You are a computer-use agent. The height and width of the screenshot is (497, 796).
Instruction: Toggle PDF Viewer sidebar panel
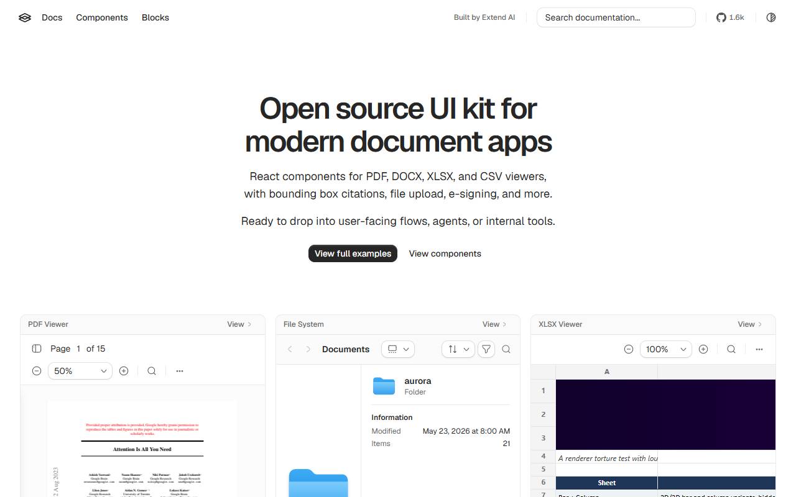pos(37,349)
